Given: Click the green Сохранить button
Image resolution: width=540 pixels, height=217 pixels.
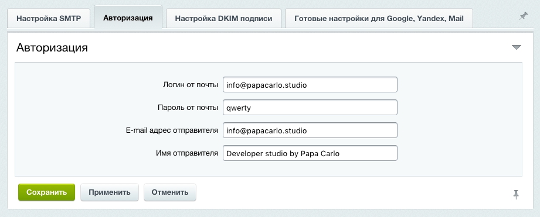Looking at the screenshot, I should pos(46,192).
